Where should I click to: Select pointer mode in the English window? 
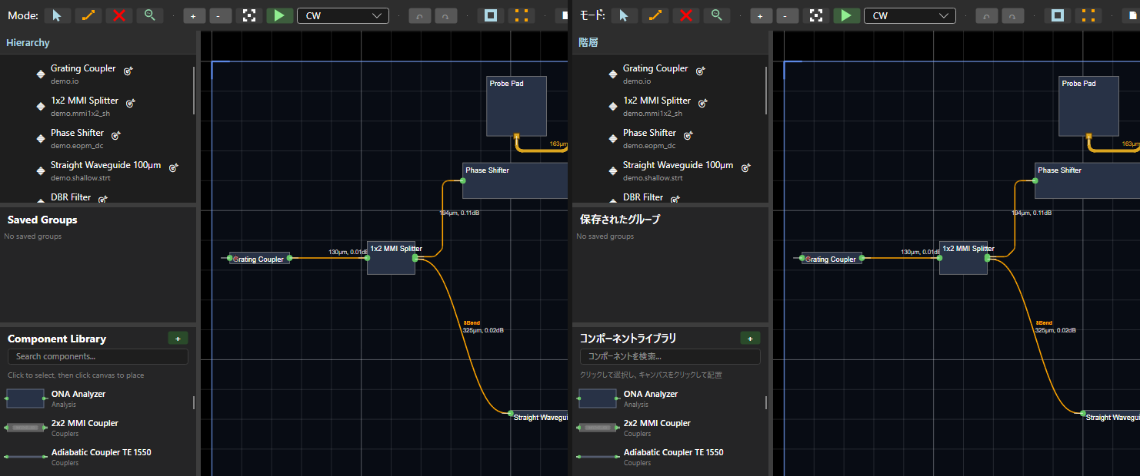point(57,15)
